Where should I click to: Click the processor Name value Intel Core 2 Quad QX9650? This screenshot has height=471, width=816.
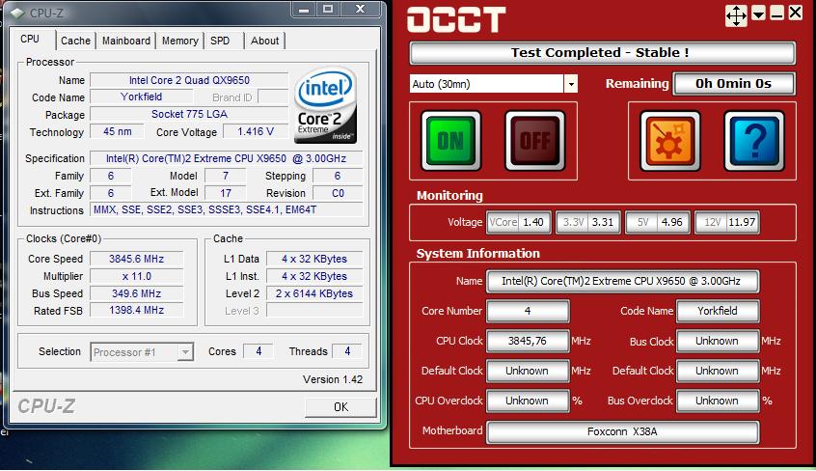pos(189,80)
